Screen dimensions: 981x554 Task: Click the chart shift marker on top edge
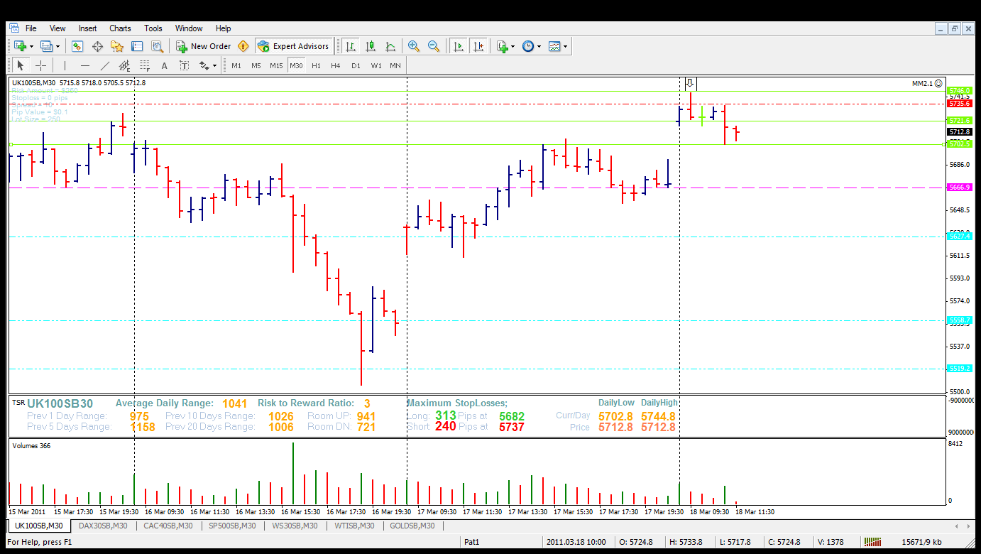click(x=690, y=83)
